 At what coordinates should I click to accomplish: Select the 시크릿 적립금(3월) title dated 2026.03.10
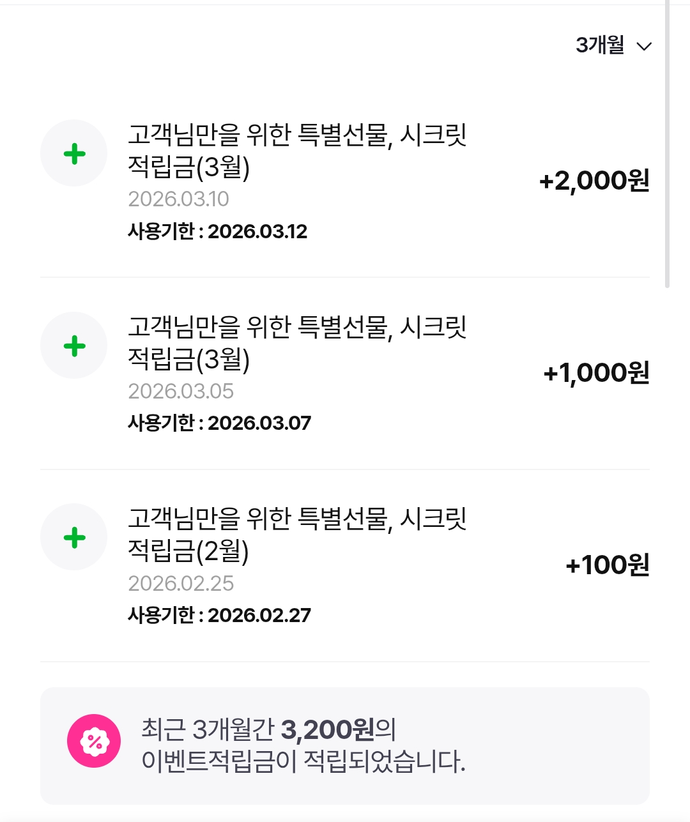pyautogui.click(x=297, y=151)
